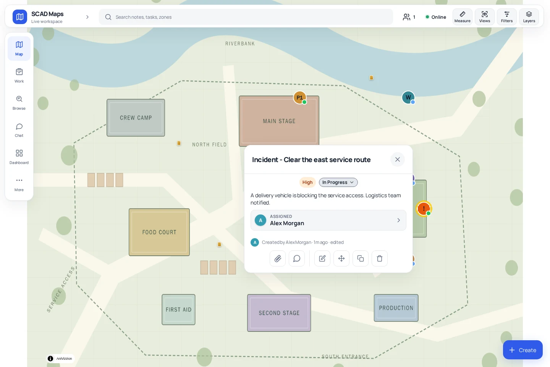The height and width of the screenshot is (367, 550).
Task: Expand the SCAD Maps workspace chevron
Action: point(87,17)
